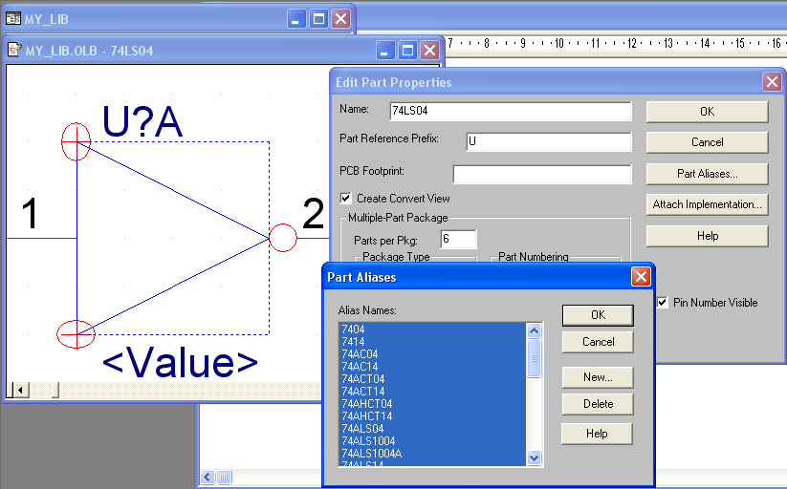Cancel the Part Aliases dialog
The height and width of the screenshot is (489, 787).
598,342
